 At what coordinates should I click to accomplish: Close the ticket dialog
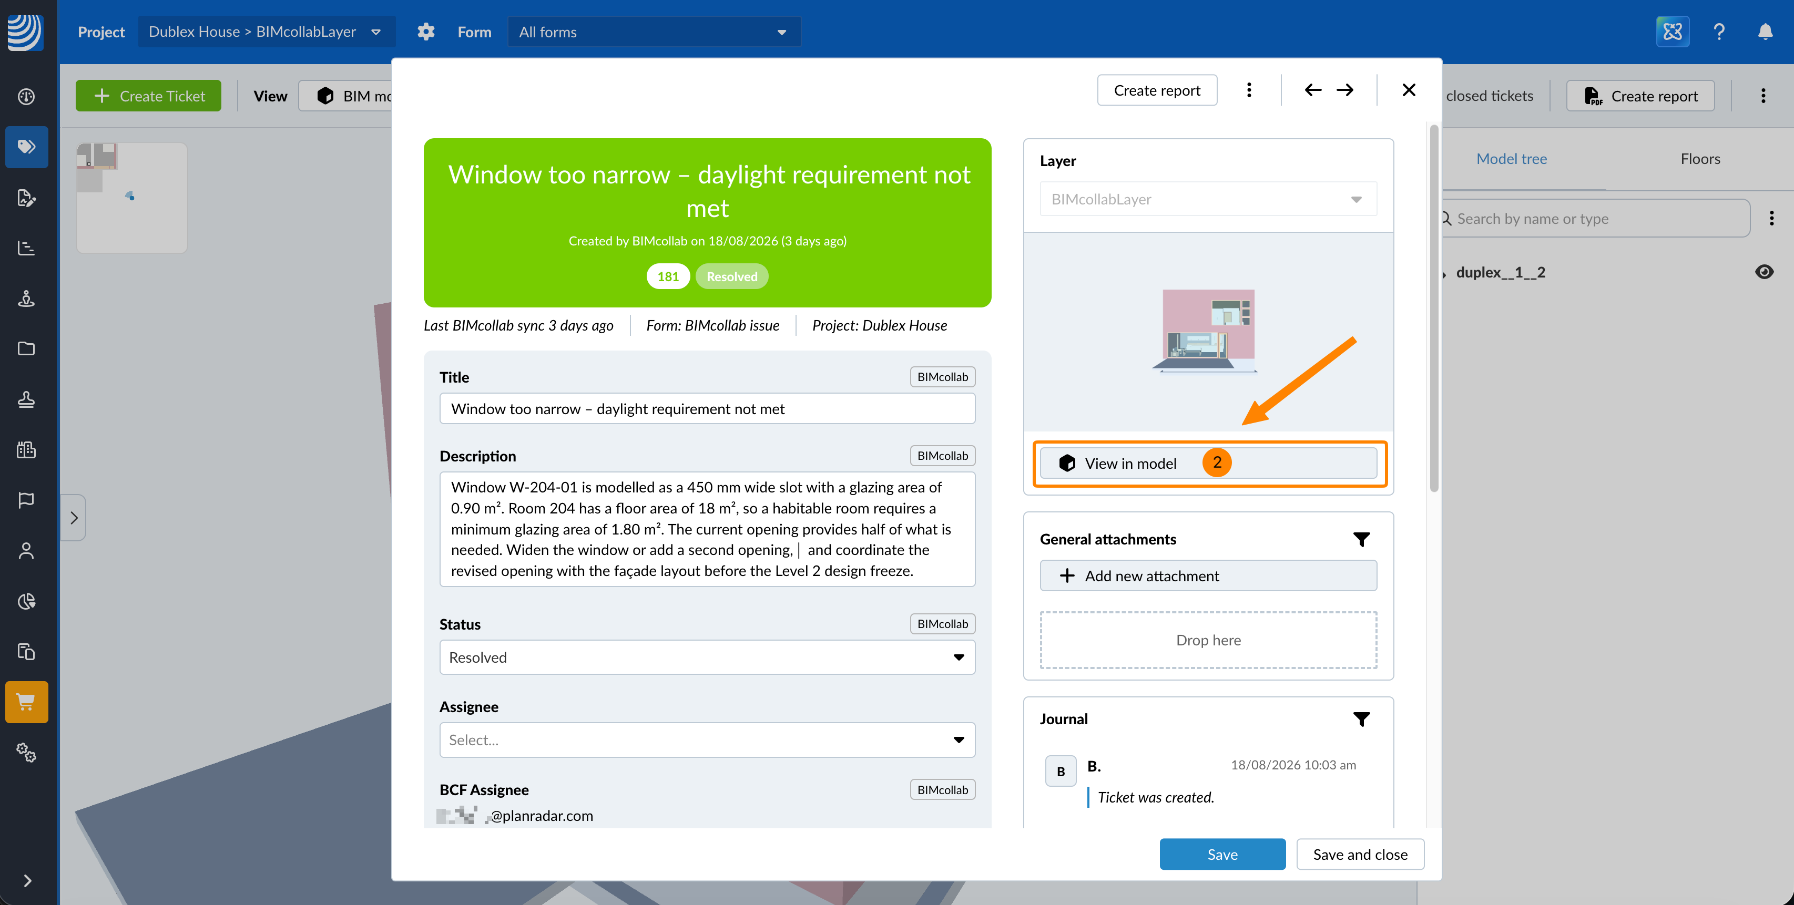point(1409,90)
